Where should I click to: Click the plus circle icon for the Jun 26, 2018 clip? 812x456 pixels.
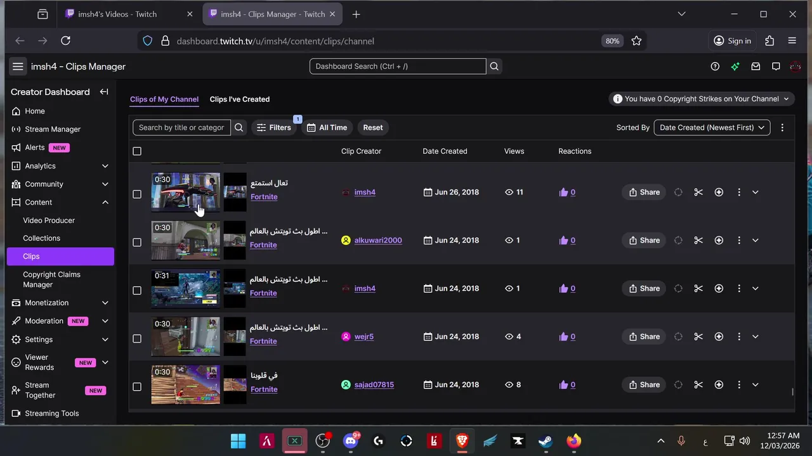[x=719, y=192]
